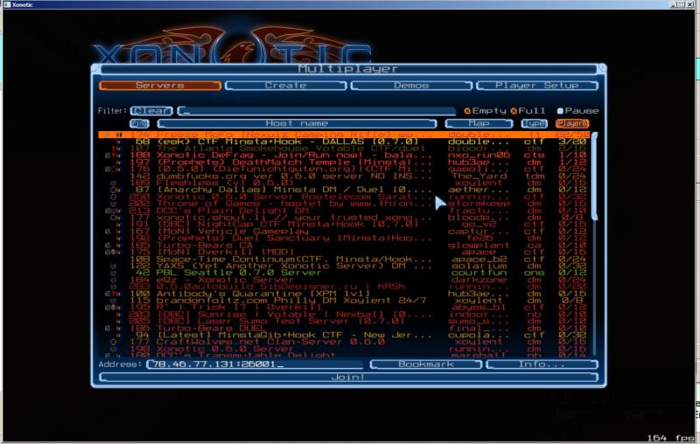700x444 pixels.
Task: Close the Multiplayer dialog with its corner icon
Action: coord(602,68)
